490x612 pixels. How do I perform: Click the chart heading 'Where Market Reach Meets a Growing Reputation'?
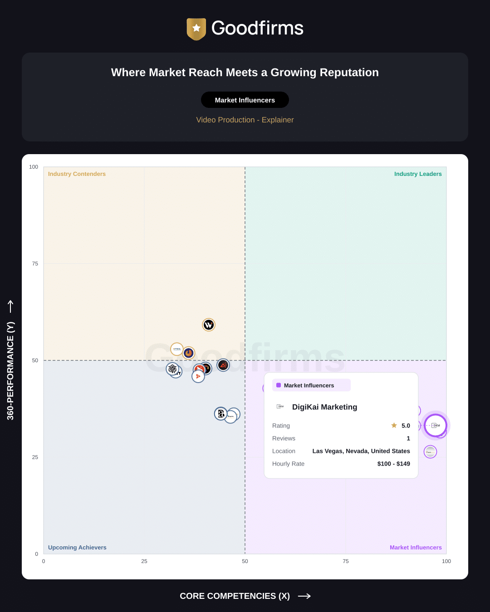[245, 73]
